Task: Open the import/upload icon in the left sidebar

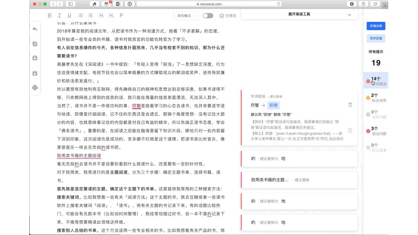Action: [35, 58]
